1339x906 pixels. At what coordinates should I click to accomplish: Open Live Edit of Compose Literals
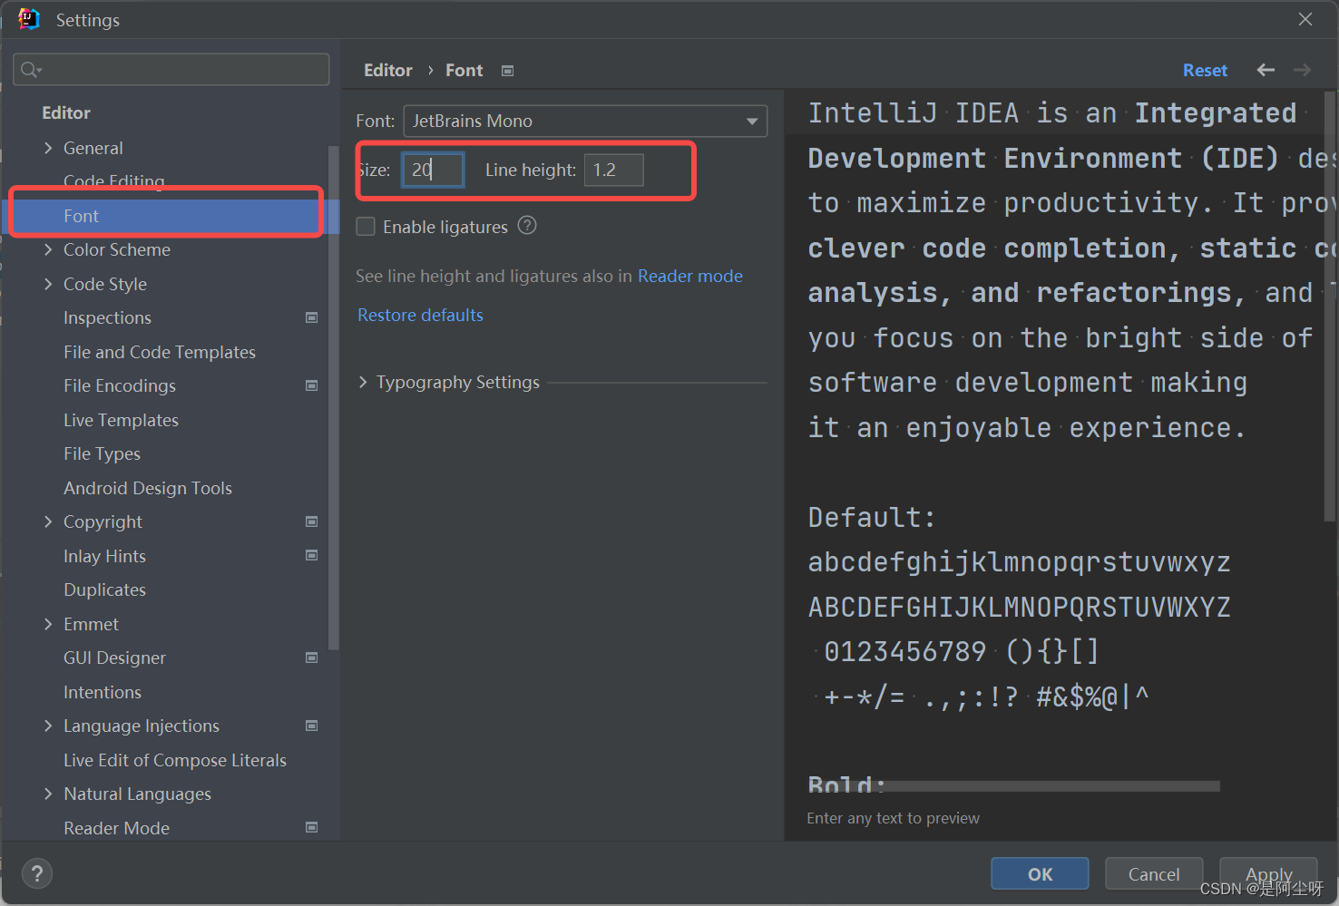click(175, 760)
